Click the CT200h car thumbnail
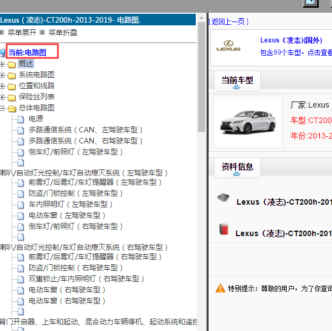This screenshot has width=332, height=331. pos(248,122)
